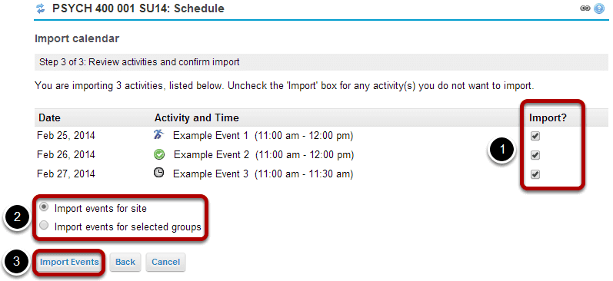613x281 pixels.
Task: Click the Activity and Time column header
Action: click(197, 118)
